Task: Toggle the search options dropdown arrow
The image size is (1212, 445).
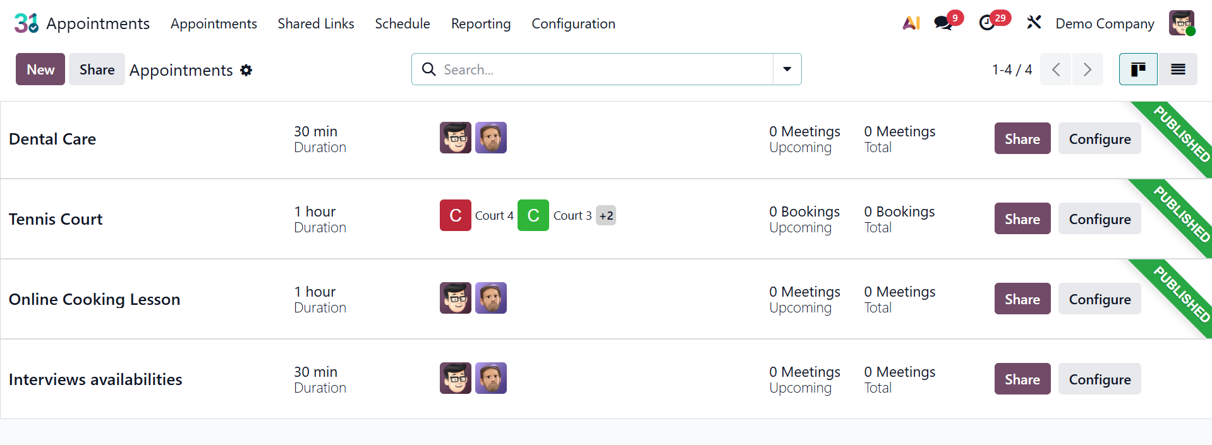Action: coord(787,69)
